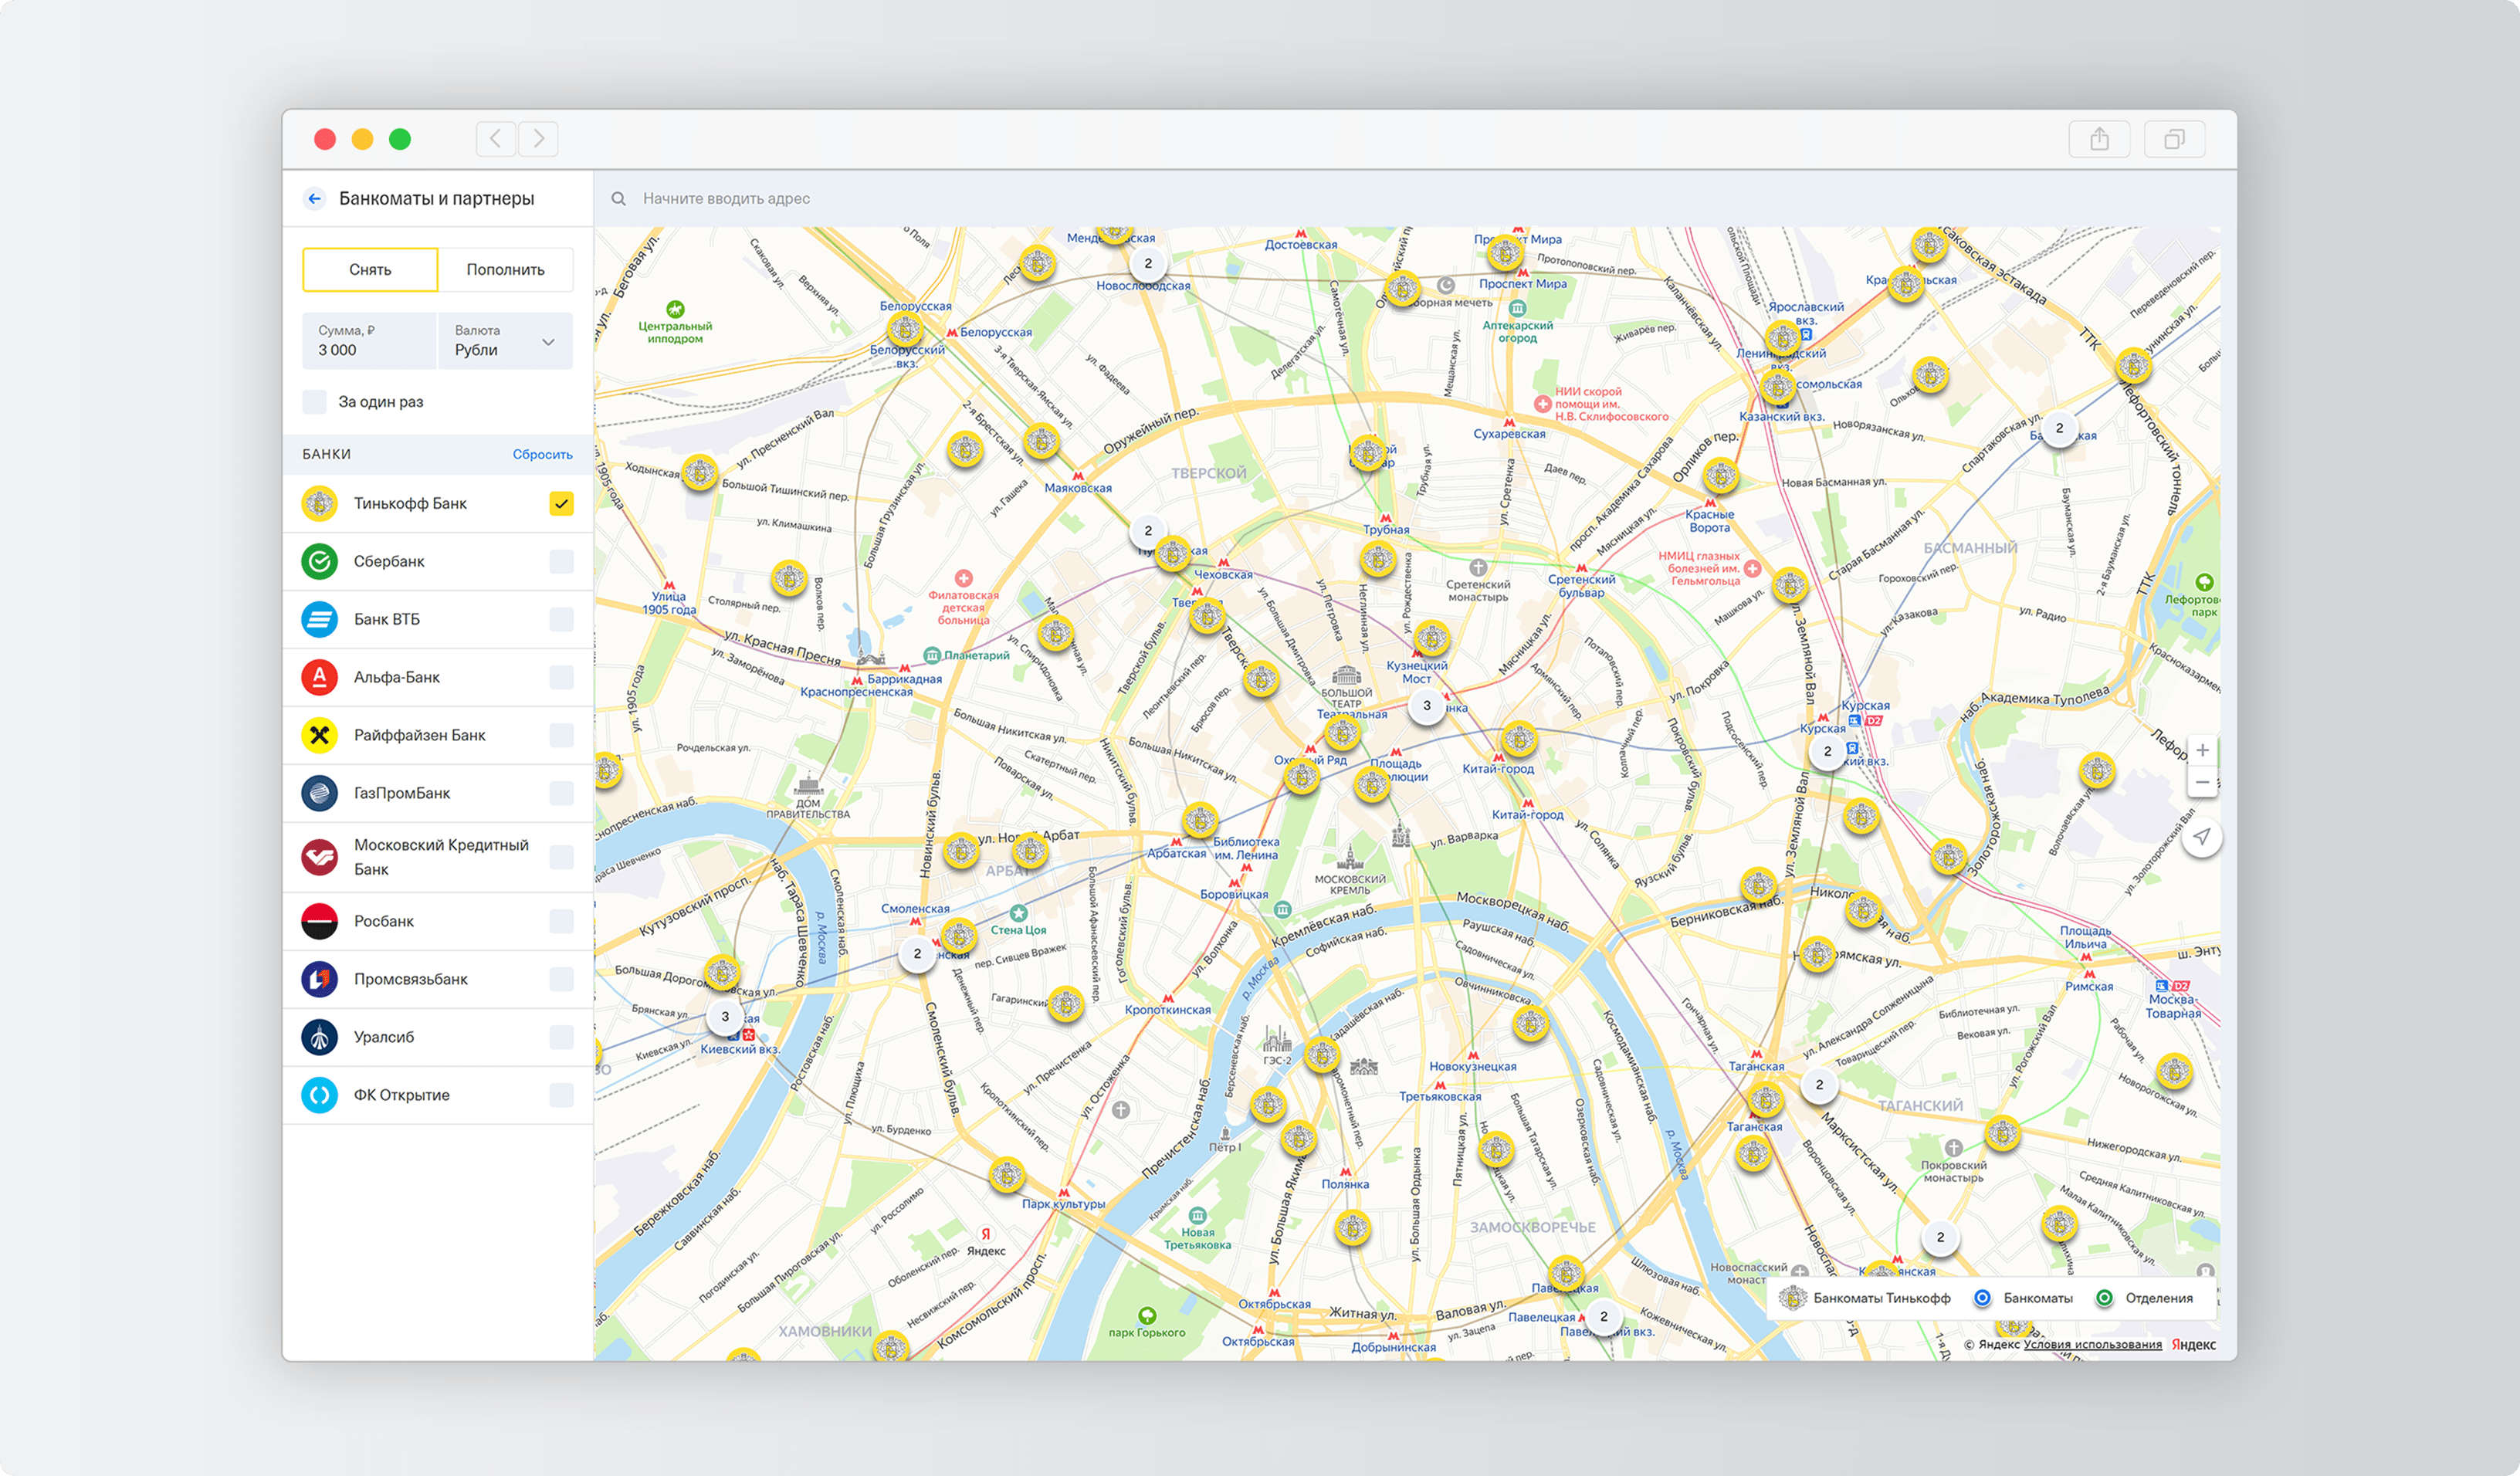2520x1476 pixels.
Task: Check the ГазПромБанк checkbox
Action: (x=562, y=793)
